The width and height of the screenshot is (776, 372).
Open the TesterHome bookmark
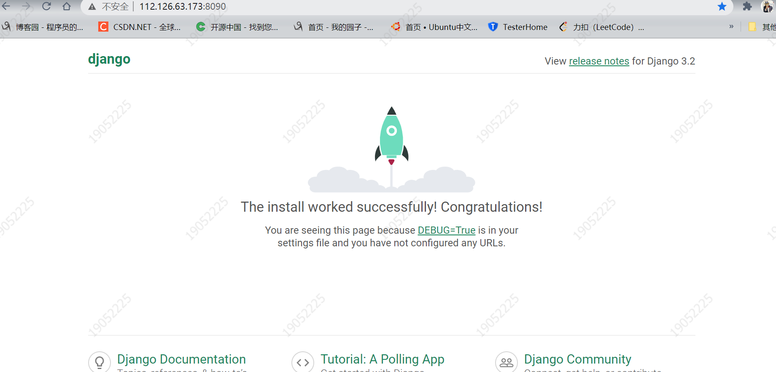[518, 27]
